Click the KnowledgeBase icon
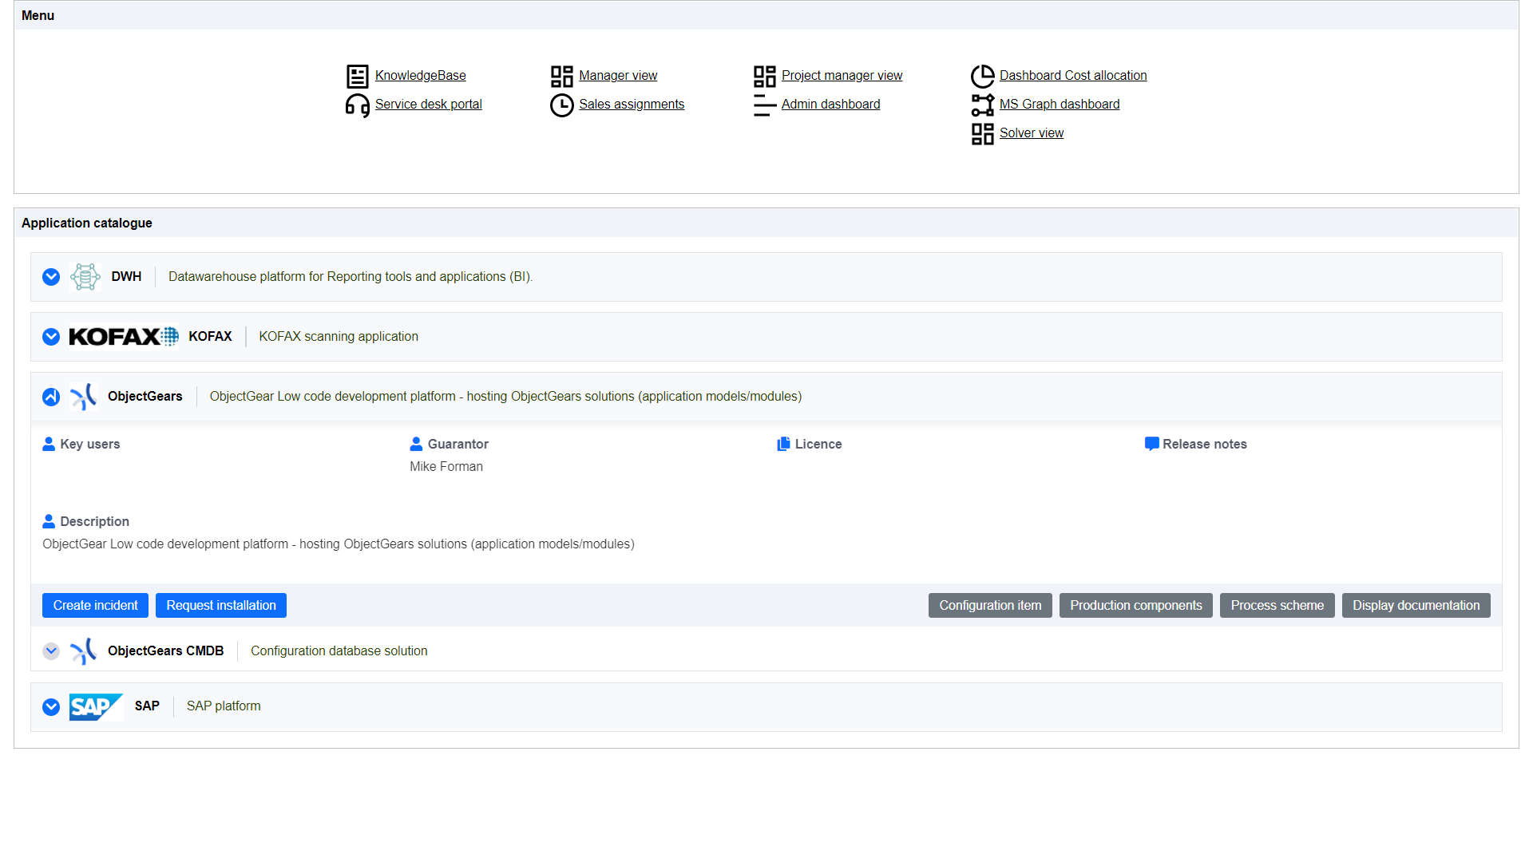This screenshot has width=1533, height=862. click(x=357, y=75)
